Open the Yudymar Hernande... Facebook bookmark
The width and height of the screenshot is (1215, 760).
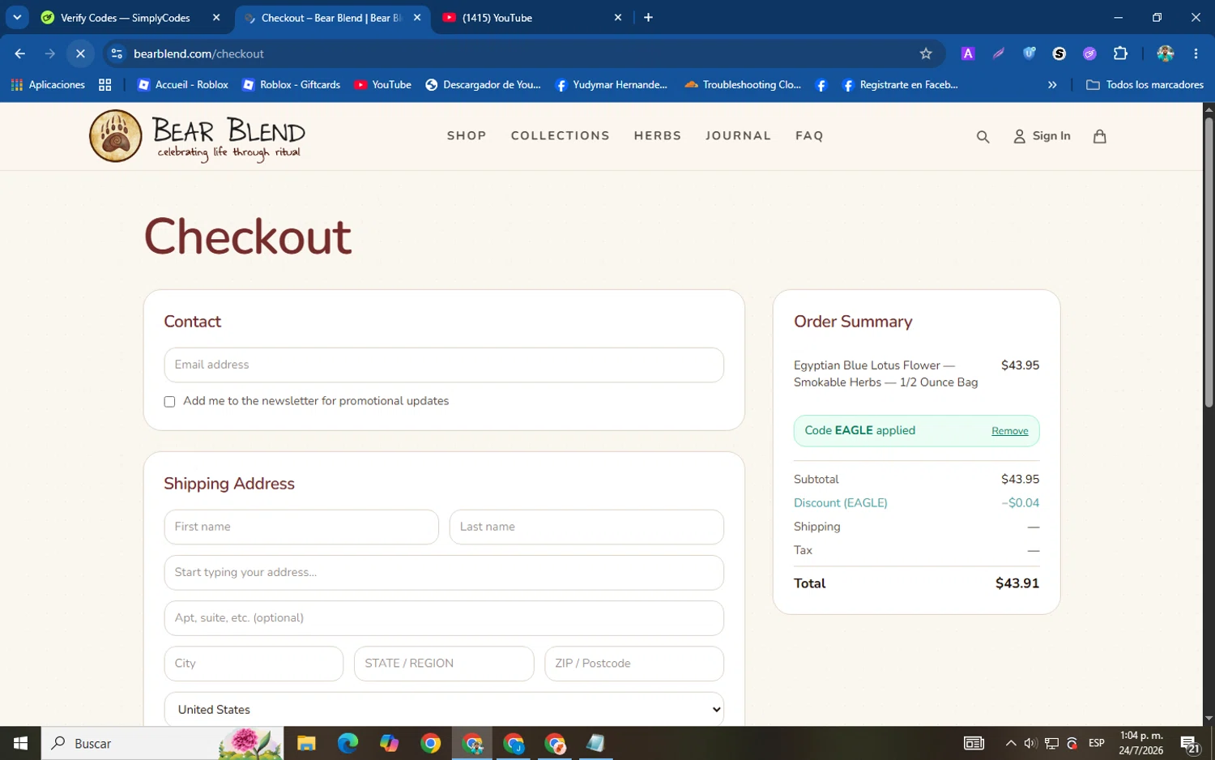coord(611,84)
